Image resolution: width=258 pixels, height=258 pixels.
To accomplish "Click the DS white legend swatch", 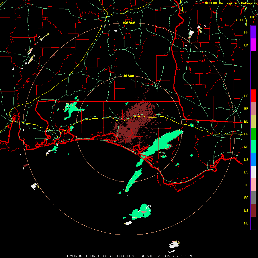I will [253, 172].
